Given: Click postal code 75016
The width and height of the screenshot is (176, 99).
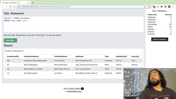Looking at the screenshot, I should coord(119,69).
